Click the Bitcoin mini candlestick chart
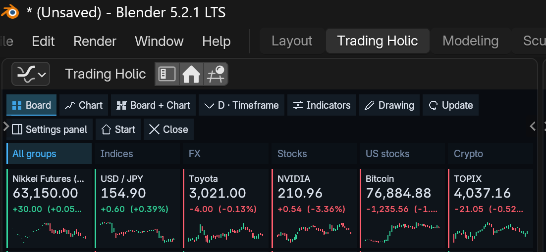Screen dimensions: 546x252 click(x=402, y=232)
